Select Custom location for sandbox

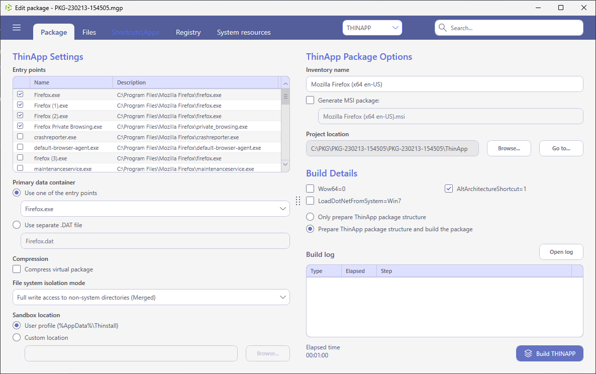tap(17, 337)
